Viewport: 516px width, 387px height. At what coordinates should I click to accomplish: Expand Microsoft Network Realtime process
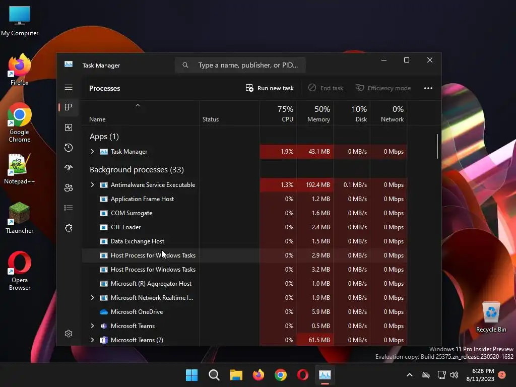[93, 297]
